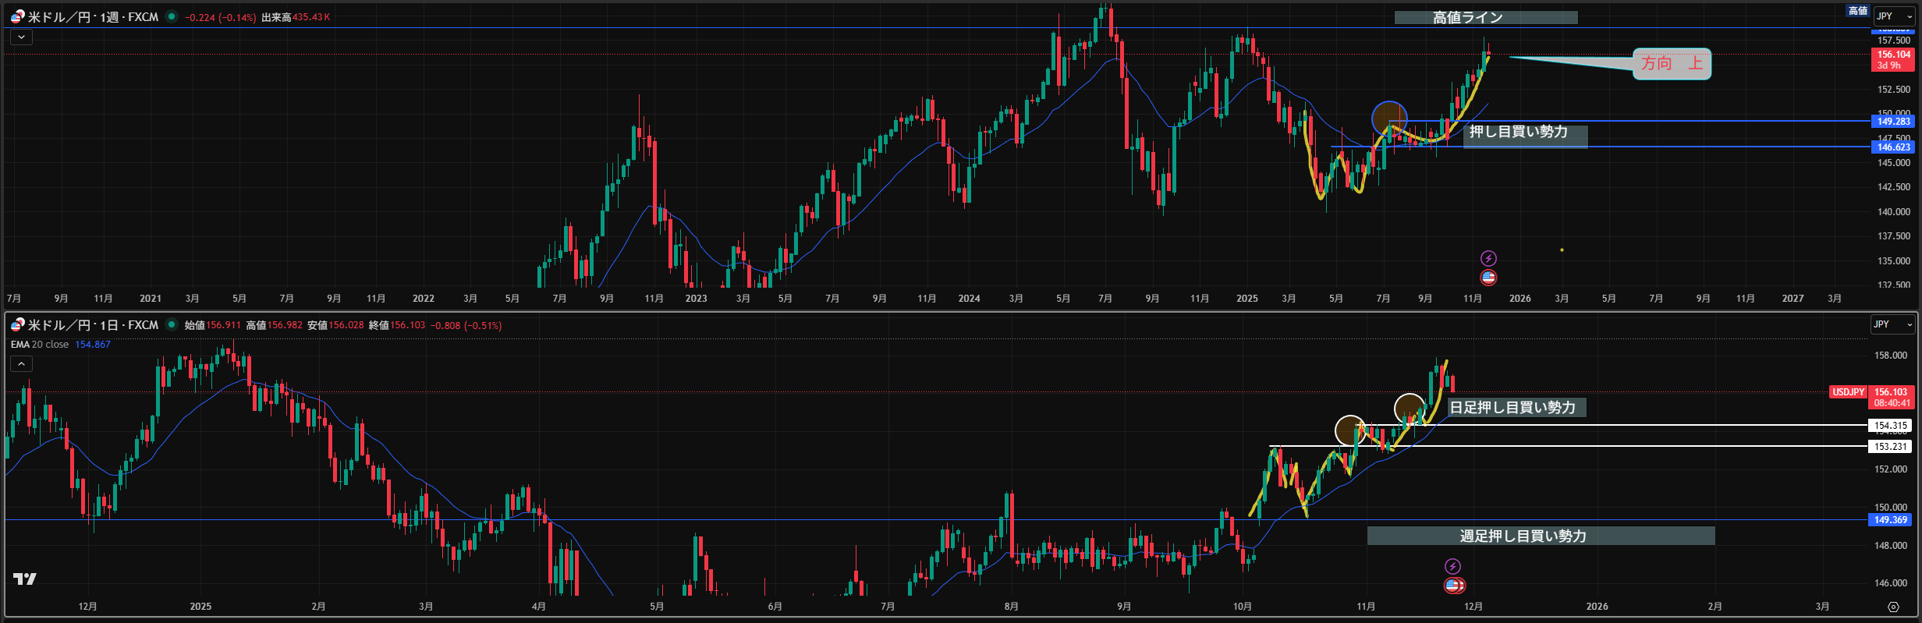Collapse indicator legend on daily chart

point(21,363)
